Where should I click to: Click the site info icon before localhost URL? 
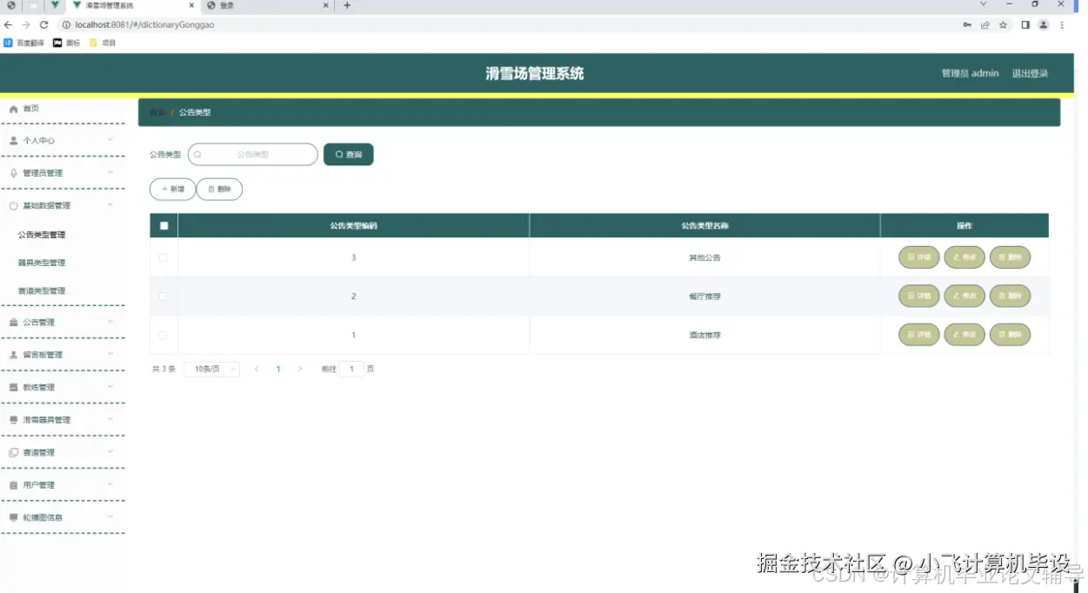[66, 25]
